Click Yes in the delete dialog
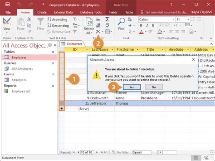215x161 pixels. [x=132, y=87]
